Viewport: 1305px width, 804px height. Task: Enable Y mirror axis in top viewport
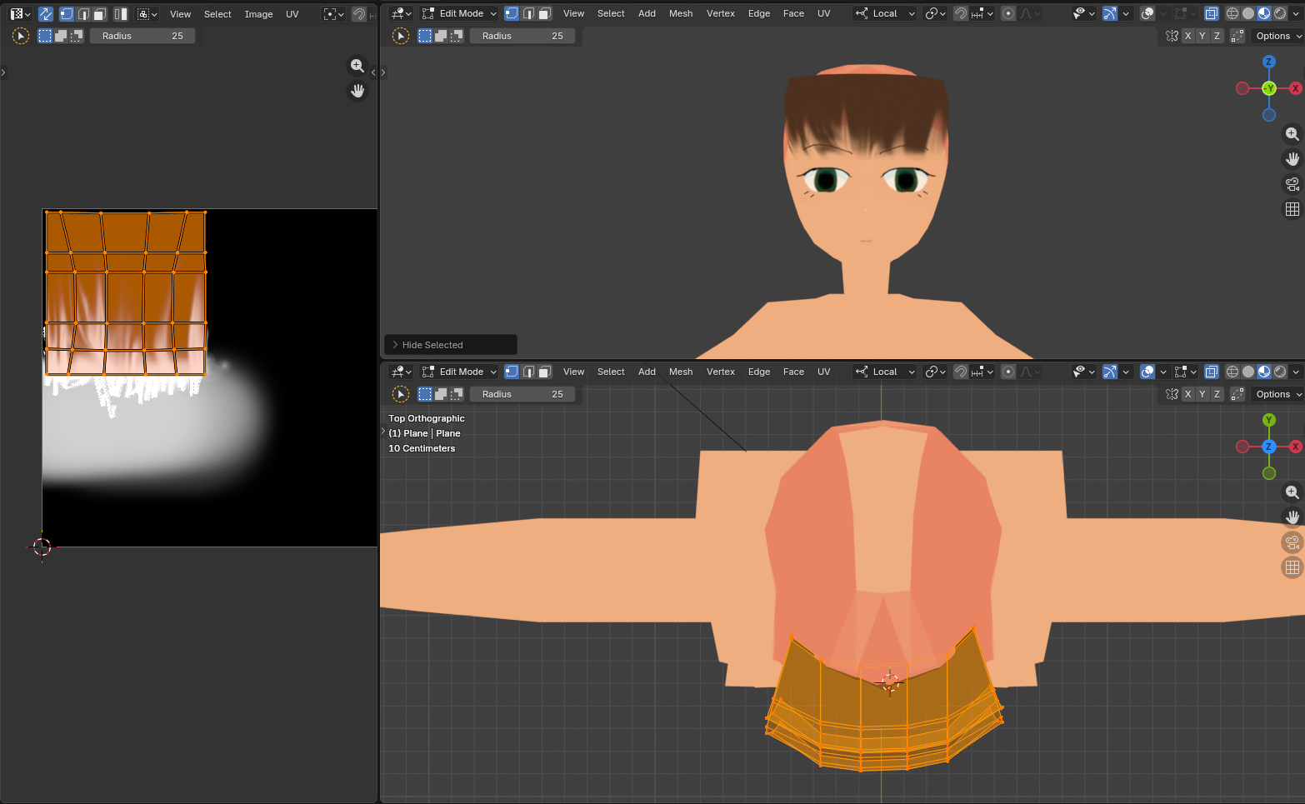1202,36
